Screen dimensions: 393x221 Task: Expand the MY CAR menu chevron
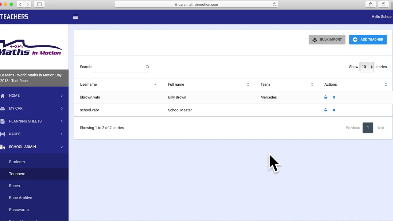coord(62,108)
